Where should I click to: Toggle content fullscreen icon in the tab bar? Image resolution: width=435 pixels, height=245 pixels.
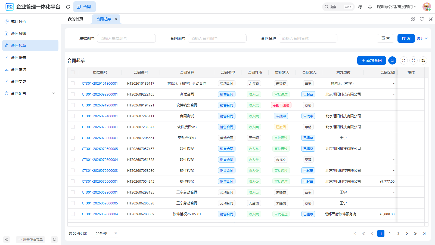[431, 19]
